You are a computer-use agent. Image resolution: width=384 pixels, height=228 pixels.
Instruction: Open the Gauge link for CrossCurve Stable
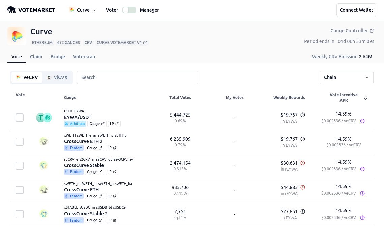(x=94, y=172)
